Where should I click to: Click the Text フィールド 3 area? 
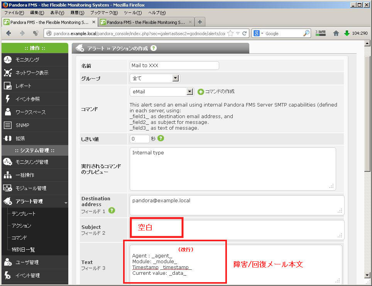coord(236,264)
